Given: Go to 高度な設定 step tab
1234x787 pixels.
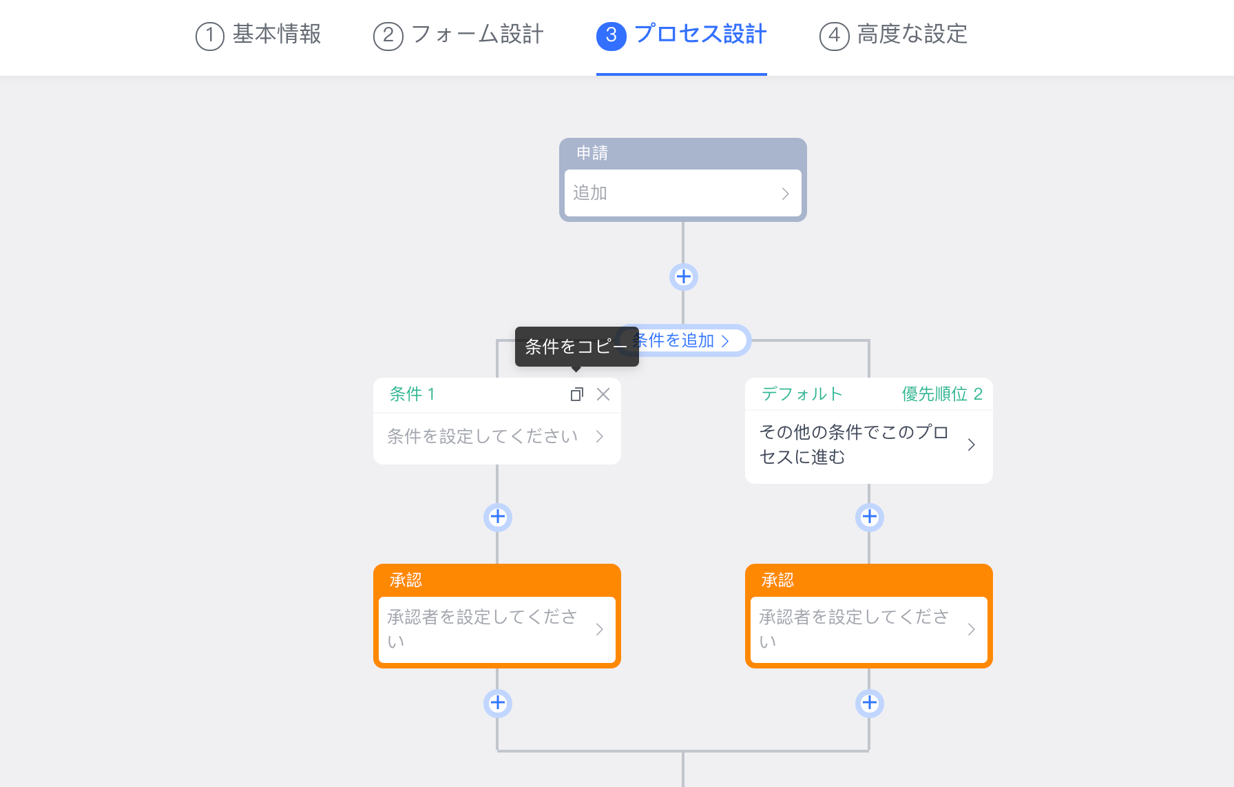Looking at the screenshot, I should [x=893, y=34].
